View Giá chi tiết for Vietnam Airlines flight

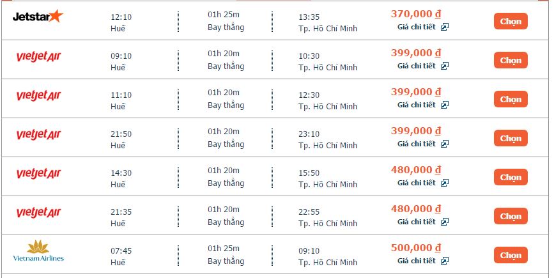pos(416,261)
